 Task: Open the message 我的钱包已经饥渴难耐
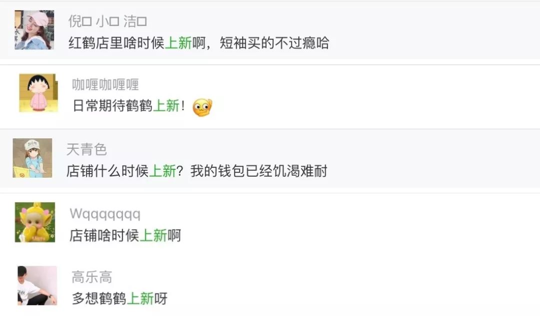259,171
